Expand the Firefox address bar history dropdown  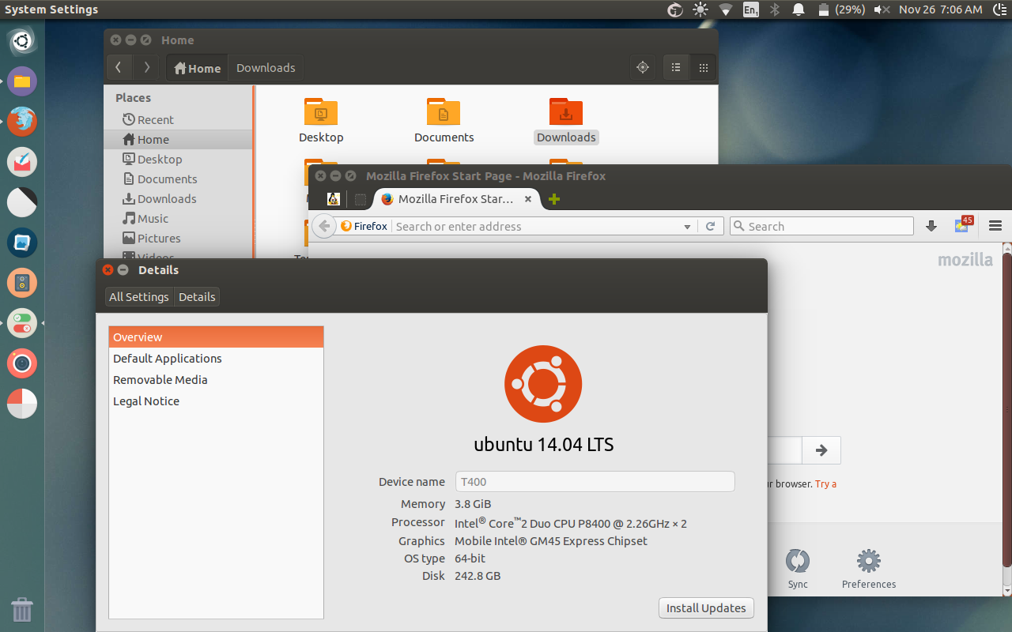tap(687, 227)
